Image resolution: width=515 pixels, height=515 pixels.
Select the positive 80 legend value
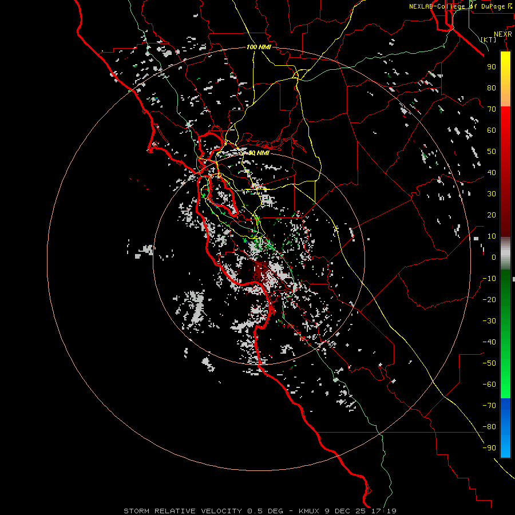pyautogui.click(x=492, y=88)
